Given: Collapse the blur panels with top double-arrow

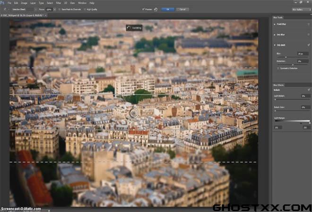Looking at the screenshot, I should click(311, 14).
